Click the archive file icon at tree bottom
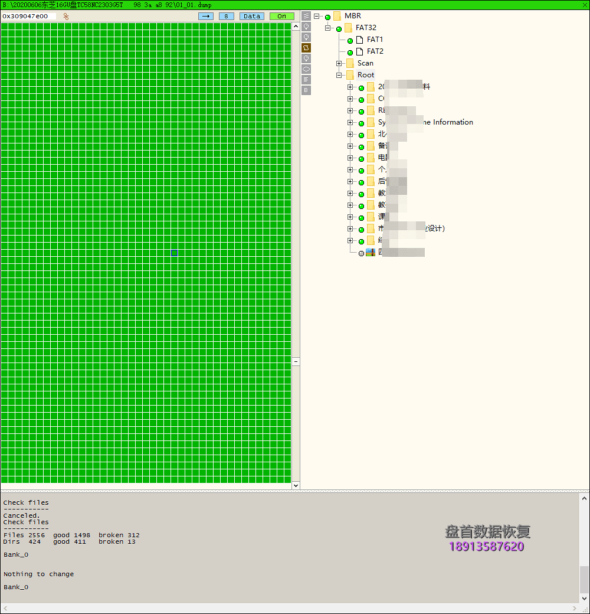The image size is (590, 614). click(371, 253)
